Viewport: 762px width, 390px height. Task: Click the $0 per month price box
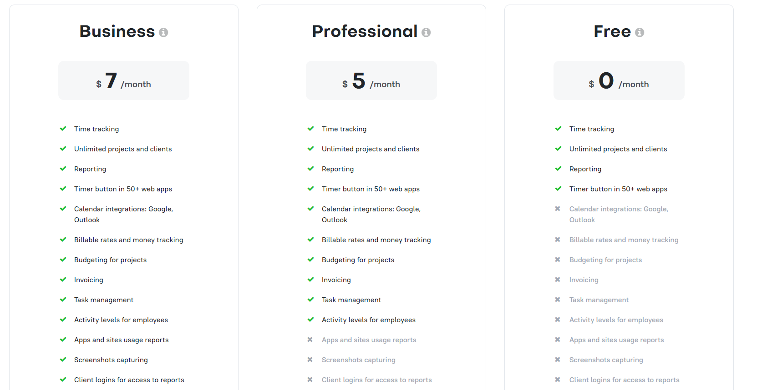click(619, 80)
